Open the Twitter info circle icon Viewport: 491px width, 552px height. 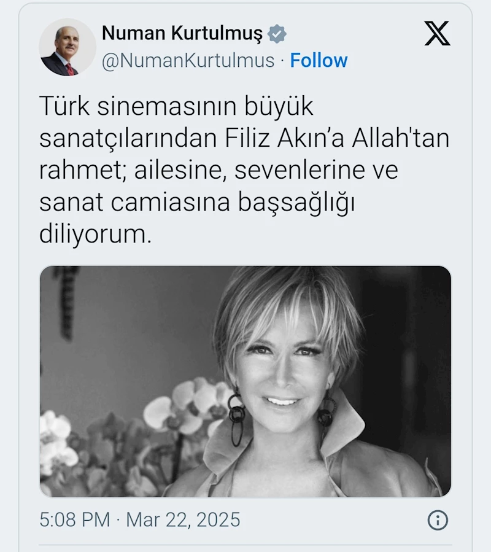coord(438,520)
